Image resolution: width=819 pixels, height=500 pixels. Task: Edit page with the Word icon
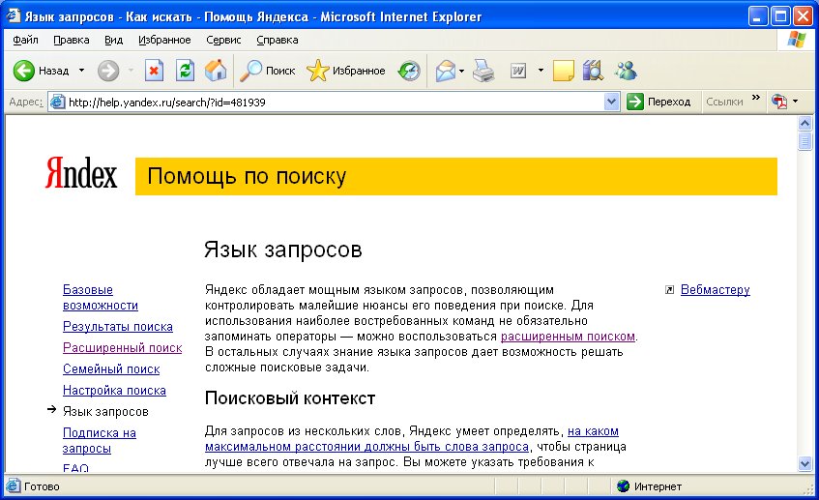[x=517, y=71]
